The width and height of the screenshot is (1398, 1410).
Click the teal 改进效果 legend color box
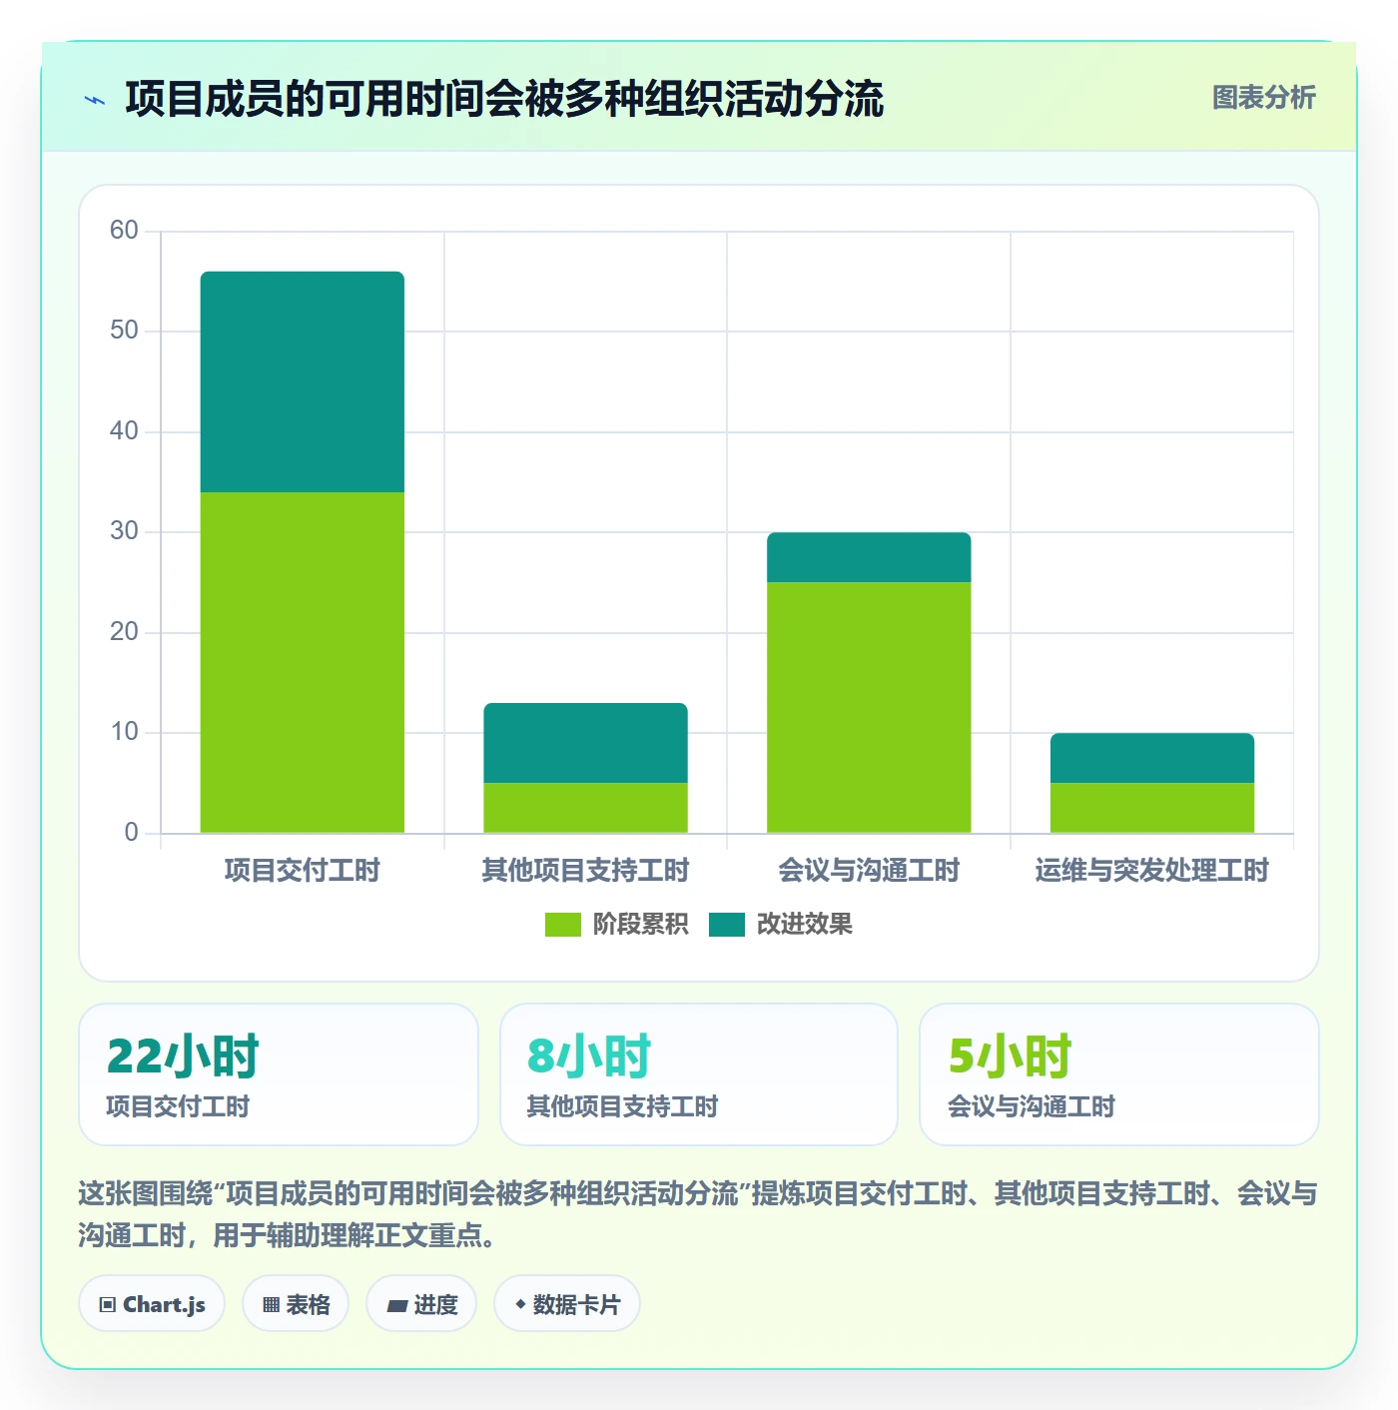[x=727, y=925]
